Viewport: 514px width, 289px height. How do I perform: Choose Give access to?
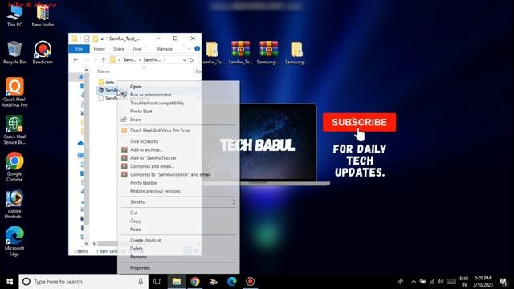144,141
